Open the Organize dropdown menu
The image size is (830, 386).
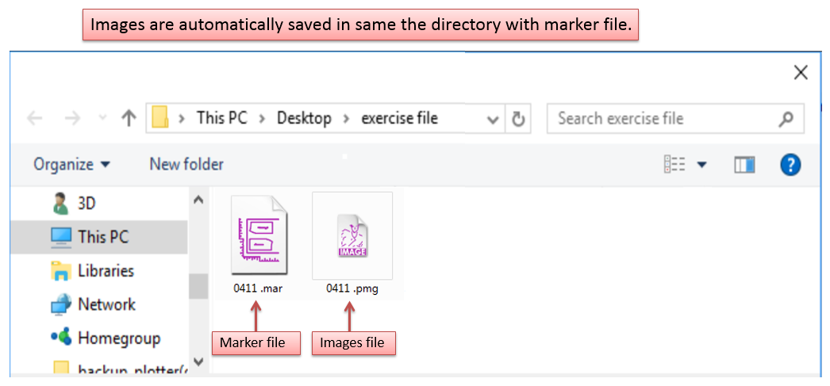(x=71, y=165)
